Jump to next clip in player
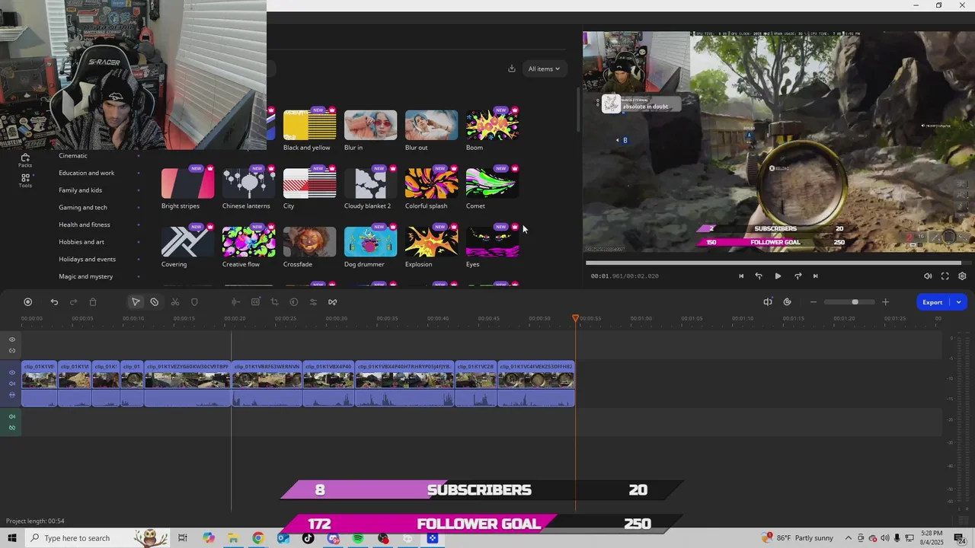This screenshot has height=548, width=975. [815, 276]
